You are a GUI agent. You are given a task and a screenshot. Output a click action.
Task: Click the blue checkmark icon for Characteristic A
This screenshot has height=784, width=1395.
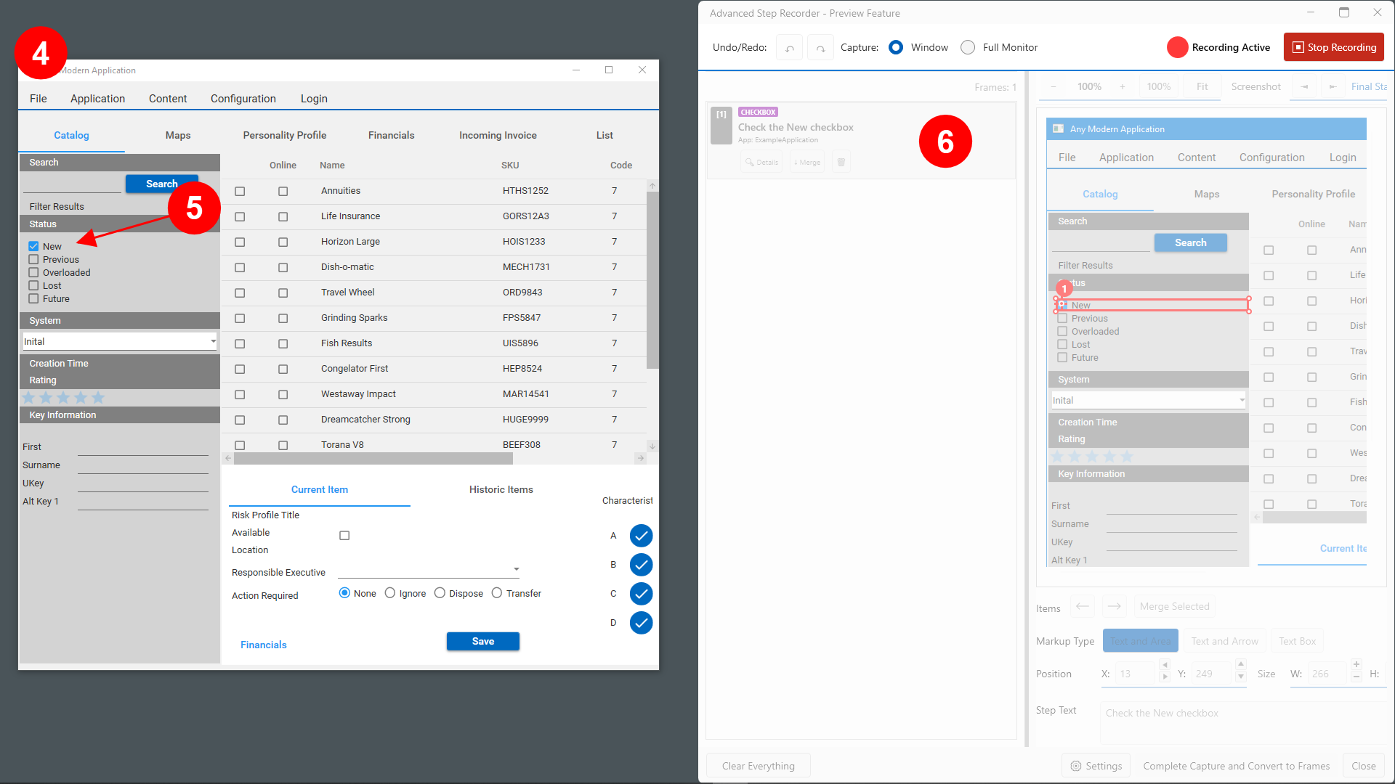coord(641,536)
